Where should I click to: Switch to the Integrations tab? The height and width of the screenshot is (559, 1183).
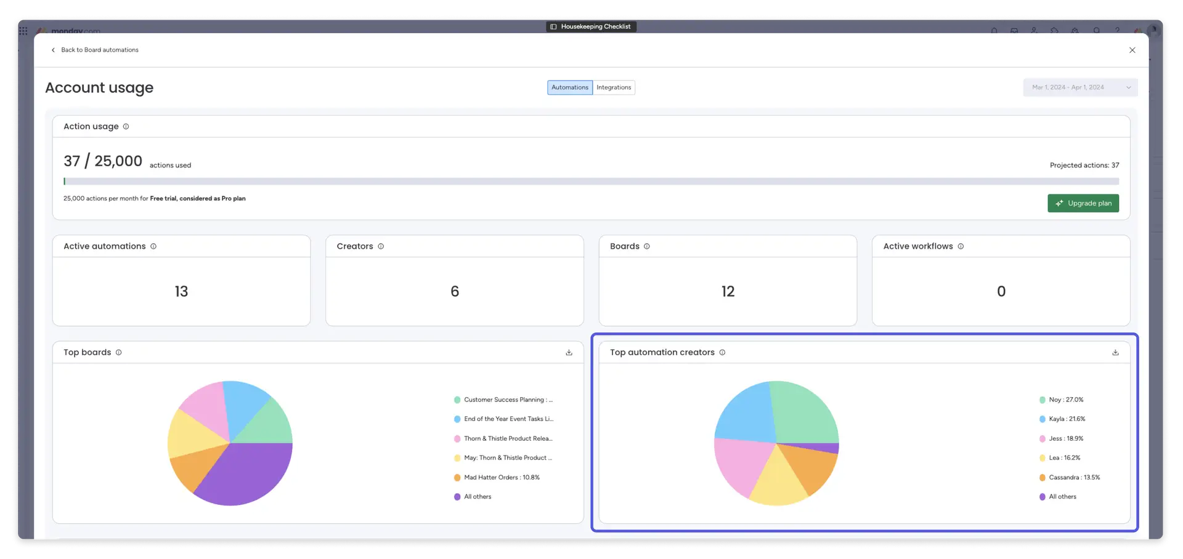[x=614, y=87]
